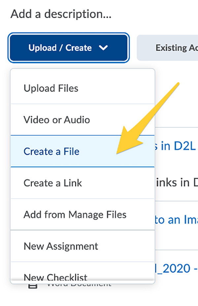Click the Upload / Create button
Viewport: 198px width, 306px height.
(x=59, y=48)
